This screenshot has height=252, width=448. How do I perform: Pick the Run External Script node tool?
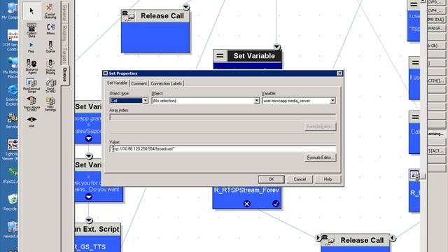tap(31, 85)
